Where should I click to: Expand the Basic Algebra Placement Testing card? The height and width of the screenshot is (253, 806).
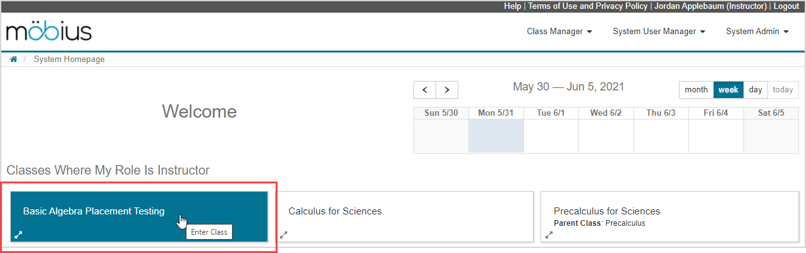18,235
